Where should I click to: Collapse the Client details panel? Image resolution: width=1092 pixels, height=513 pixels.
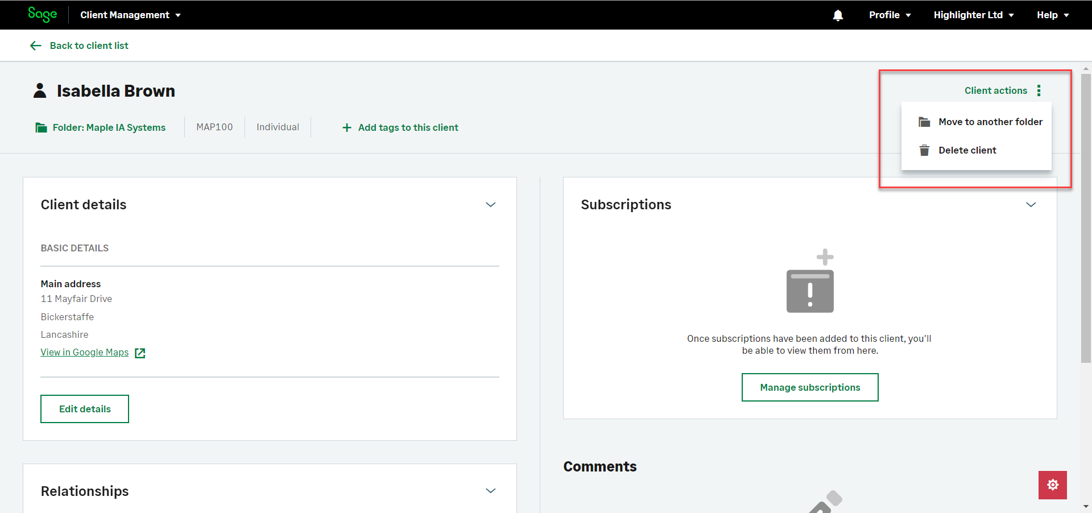point(490,205)
